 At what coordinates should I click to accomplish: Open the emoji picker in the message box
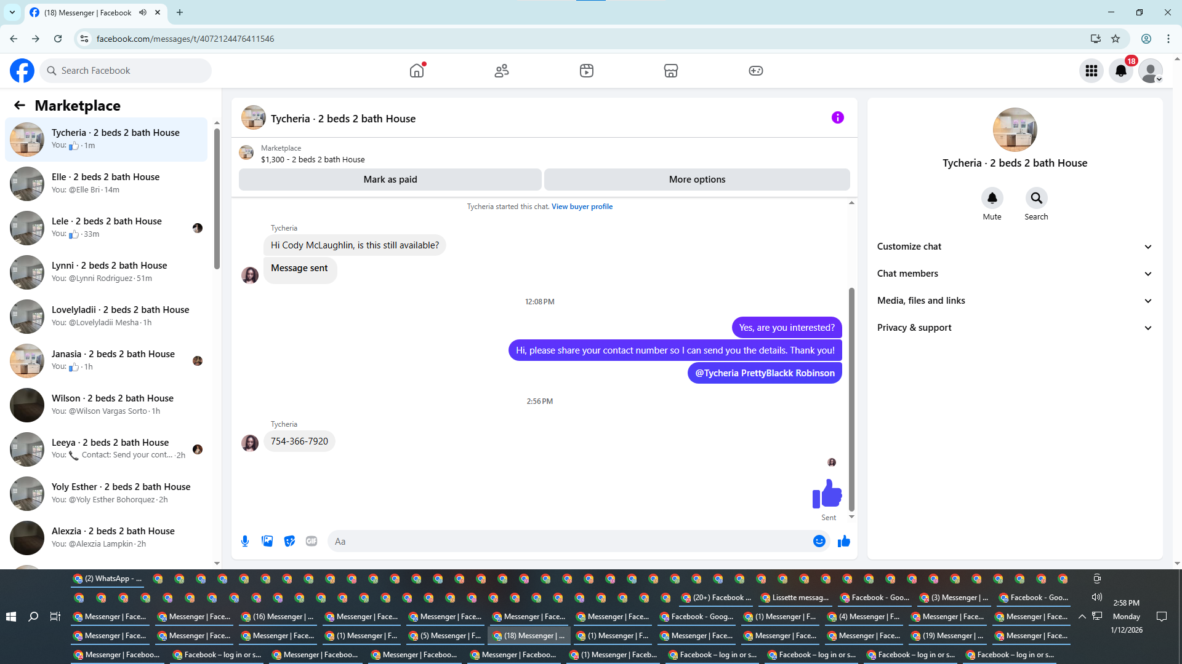click(819, 541)
